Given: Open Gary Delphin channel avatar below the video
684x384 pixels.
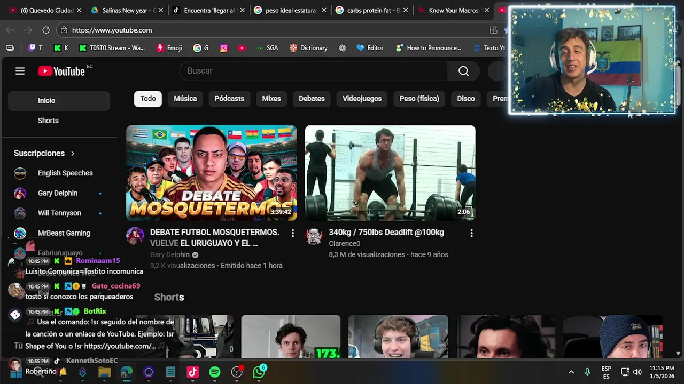Looking at the screenshot, I should (135, 236).
